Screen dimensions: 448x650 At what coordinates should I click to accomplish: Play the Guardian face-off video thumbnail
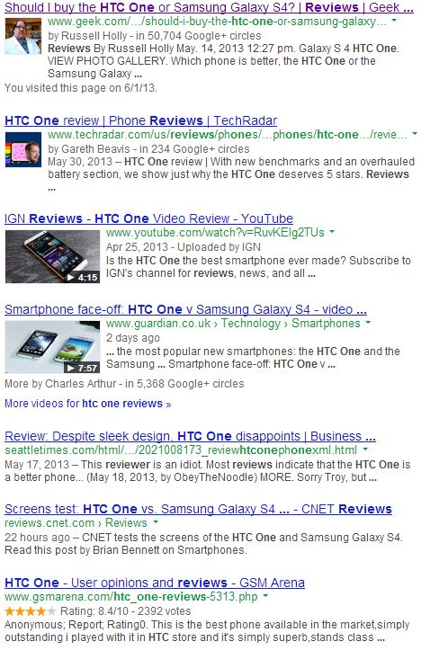click(52, 347)
